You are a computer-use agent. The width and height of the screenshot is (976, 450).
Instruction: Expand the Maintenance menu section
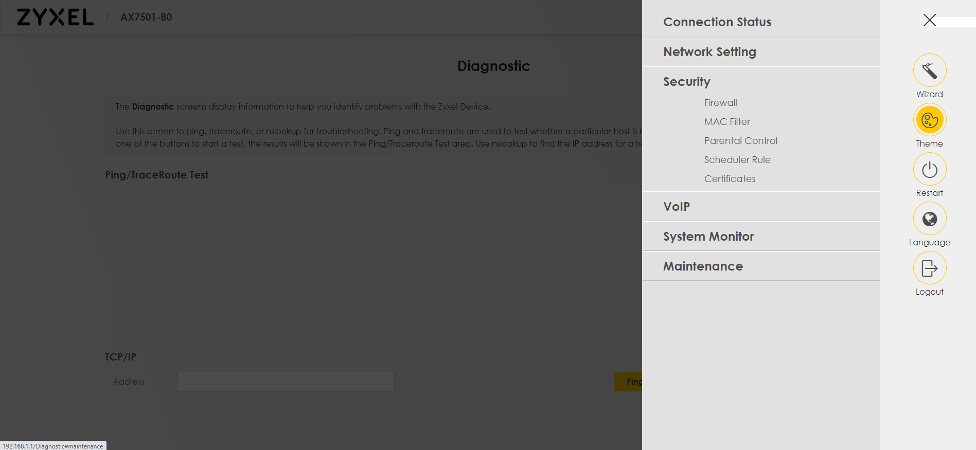[702, 266]
